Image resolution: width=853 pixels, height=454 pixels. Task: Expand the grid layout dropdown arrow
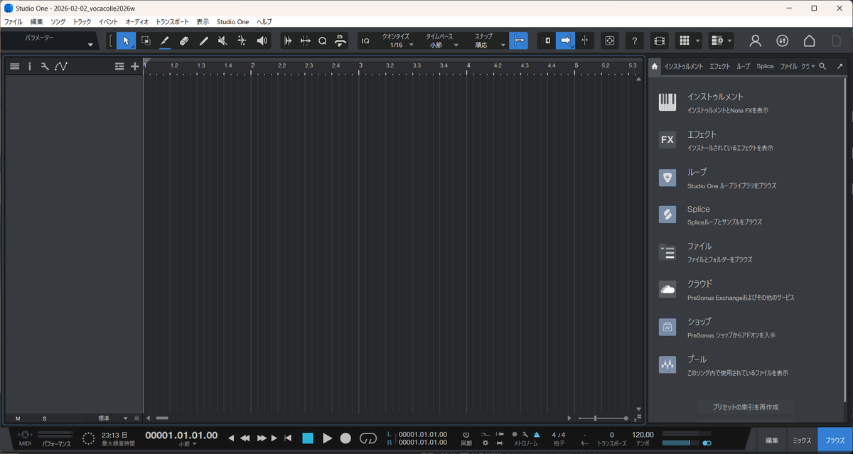pos(698,40)
